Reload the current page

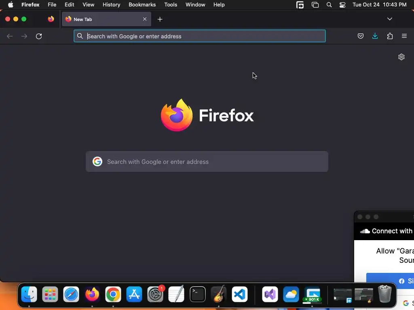[x=39, y=36]
